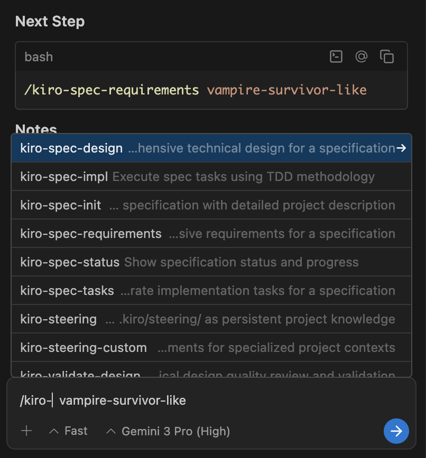Pick kiro-spec-requirements in the autocomplete list
This screenshot has height=458, width=426.
91,234
